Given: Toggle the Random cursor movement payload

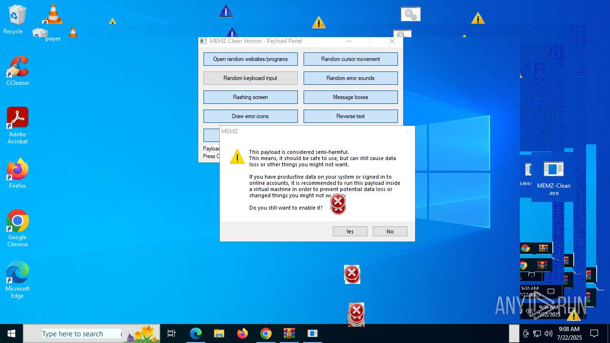Looking at the screenshot, I should 351,59.
